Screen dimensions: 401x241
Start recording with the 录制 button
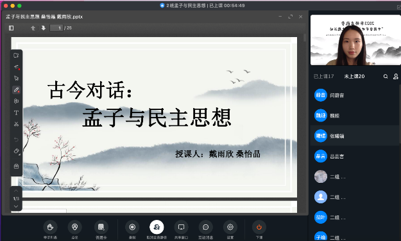(x=132, y=227)
